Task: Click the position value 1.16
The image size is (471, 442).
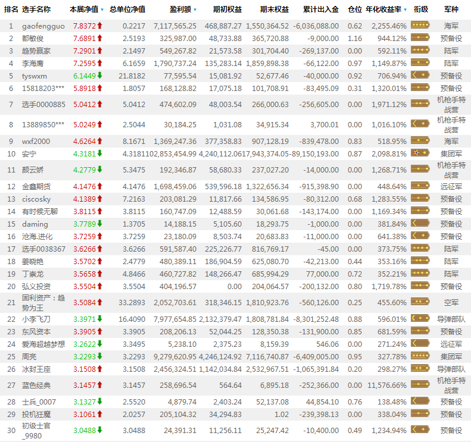Action: click(355, 39)
